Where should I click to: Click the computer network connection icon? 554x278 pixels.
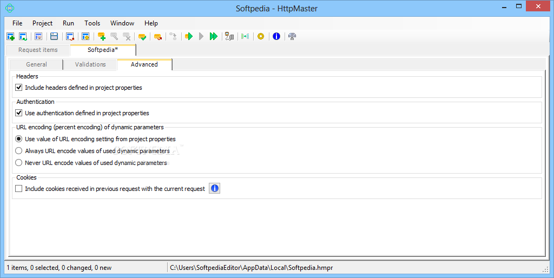pyautogui.click(x=229, y=36)
